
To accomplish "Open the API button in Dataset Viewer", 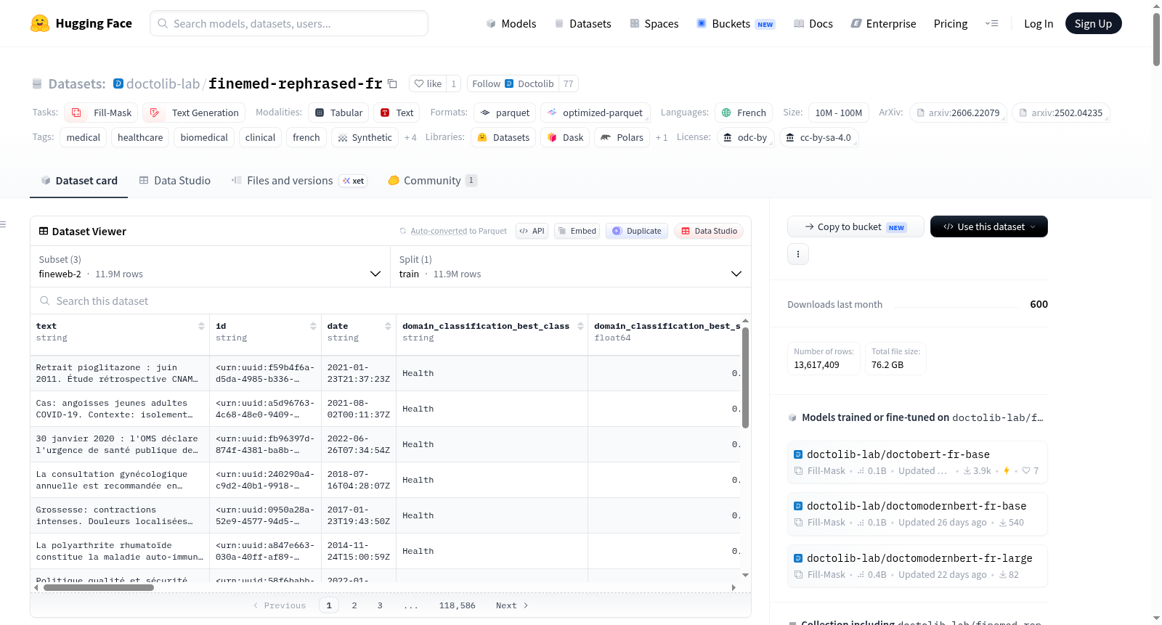I will (x=532, y=231).
